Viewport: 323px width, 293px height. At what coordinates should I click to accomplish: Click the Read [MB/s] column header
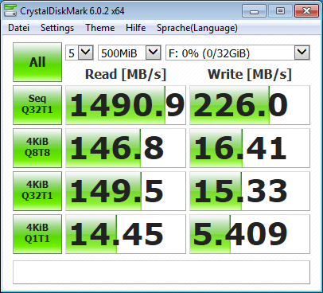point(126,74)
